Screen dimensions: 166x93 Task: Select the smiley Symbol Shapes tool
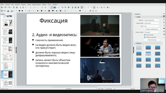point(41,11)
